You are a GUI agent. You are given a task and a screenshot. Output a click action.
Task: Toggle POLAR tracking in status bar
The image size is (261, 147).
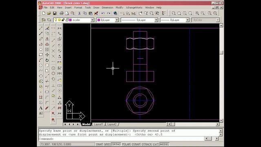pyautogui.click(x=126, y=144)
